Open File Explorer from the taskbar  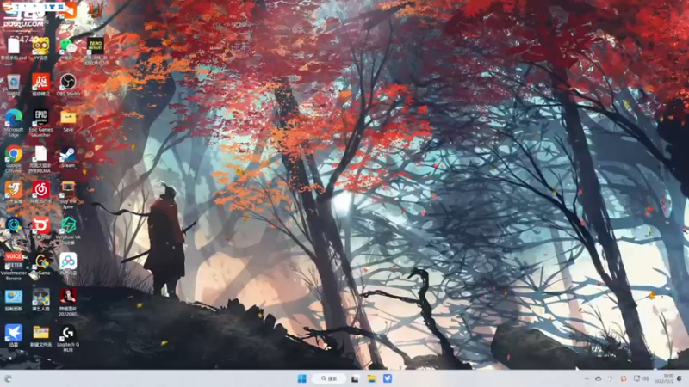tap(371, 378)
